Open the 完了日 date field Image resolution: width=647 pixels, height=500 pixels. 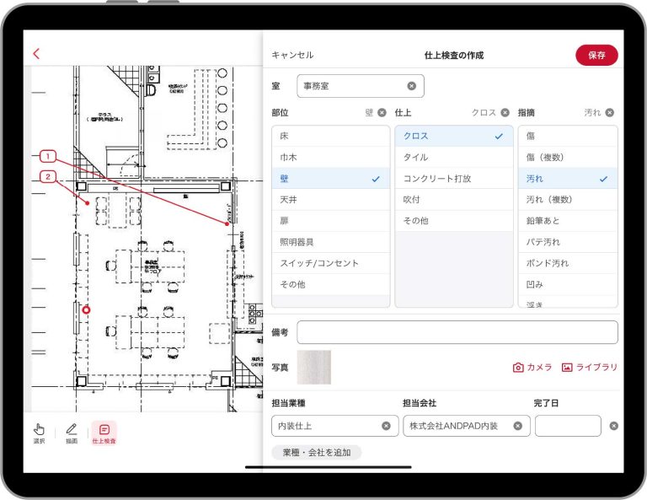567,426
